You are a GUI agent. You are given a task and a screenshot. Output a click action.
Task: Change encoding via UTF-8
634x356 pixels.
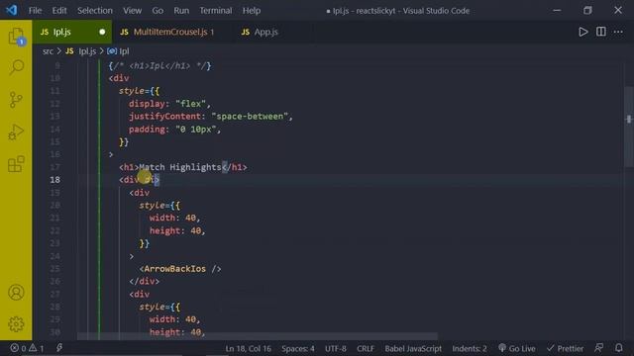(336, 348)
